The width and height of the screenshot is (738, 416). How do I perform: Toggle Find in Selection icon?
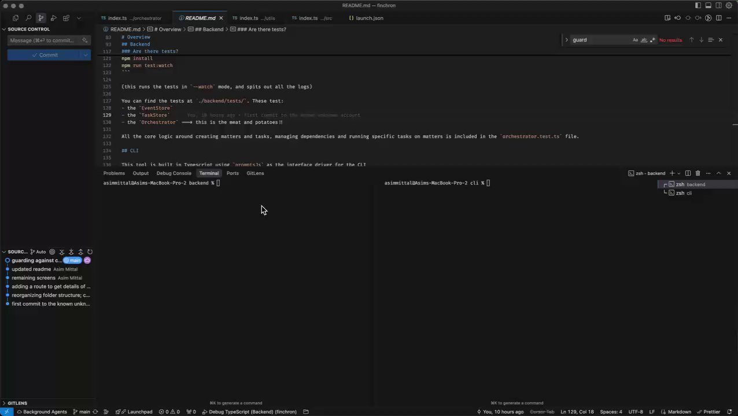click(711, 40)
